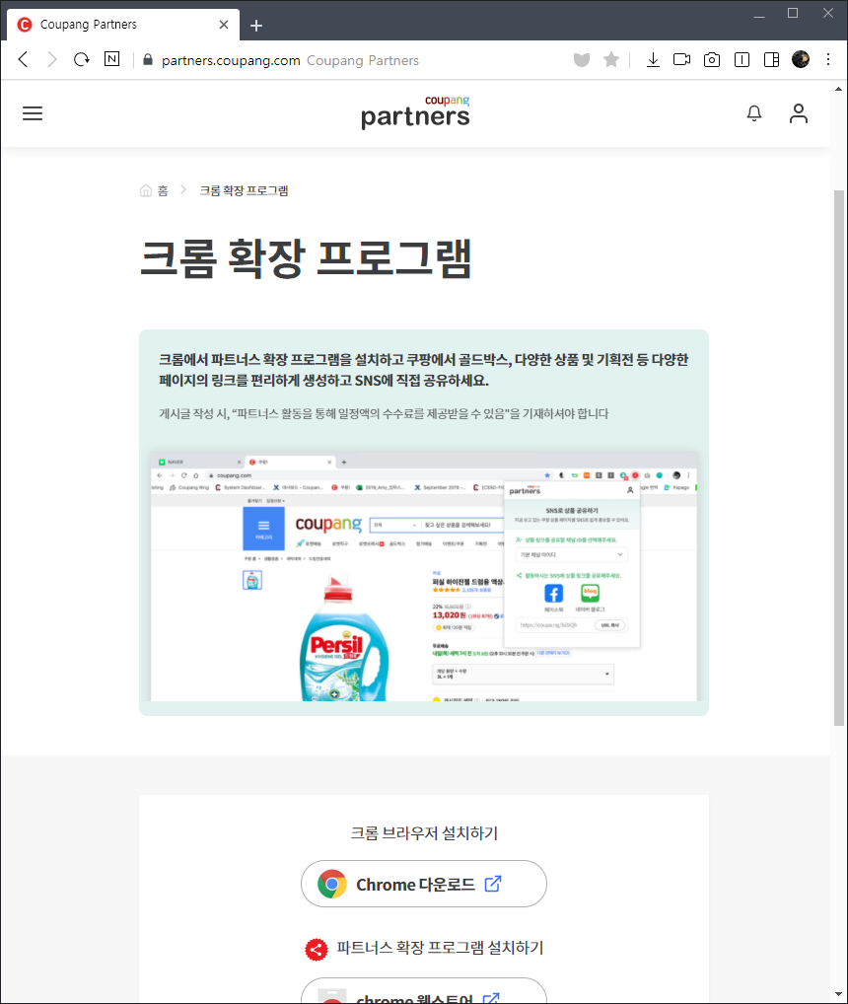
Task: Open the hamburger navigation menu
Action: (33, 113)
